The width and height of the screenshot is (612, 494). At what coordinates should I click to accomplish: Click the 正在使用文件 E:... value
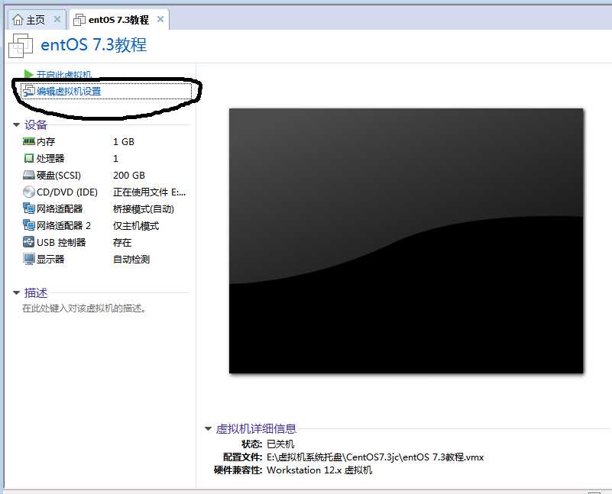[150, 192]
